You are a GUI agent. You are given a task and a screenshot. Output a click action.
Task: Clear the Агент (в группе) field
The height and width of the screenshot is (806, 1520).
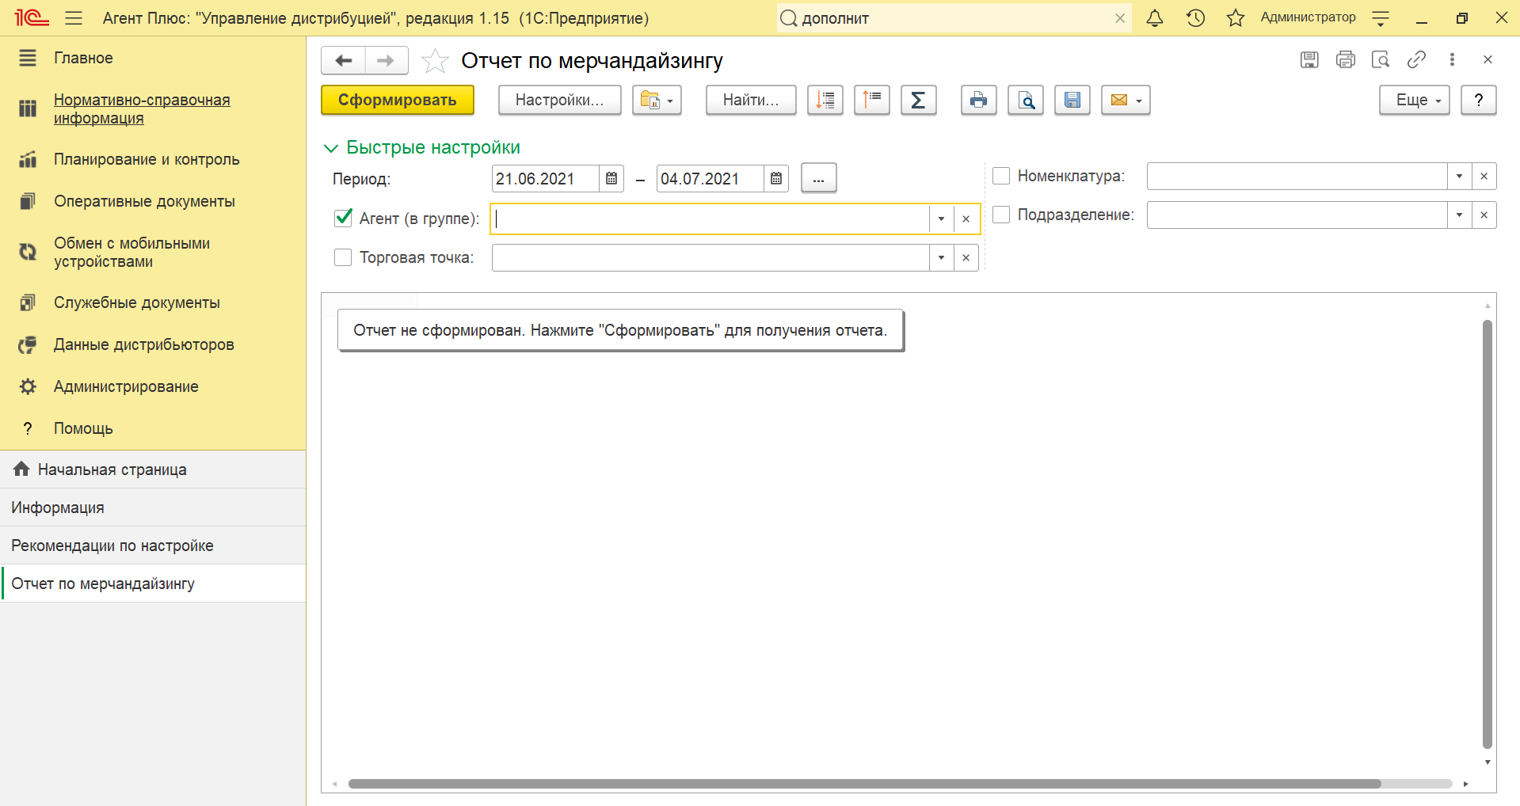(x=966, y=219)
